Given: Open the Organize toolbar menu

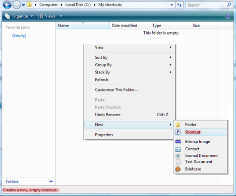Looking at the screenshot, I should click(19, 16).
